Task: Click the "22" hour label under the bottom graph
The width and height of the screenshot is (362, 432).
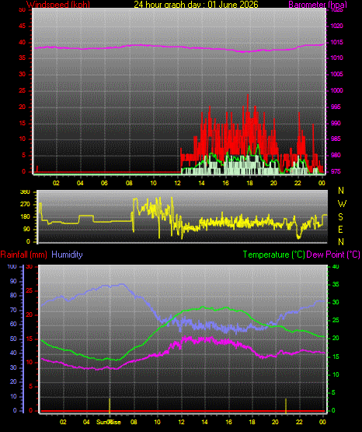Action: click(x=299, y=422)
